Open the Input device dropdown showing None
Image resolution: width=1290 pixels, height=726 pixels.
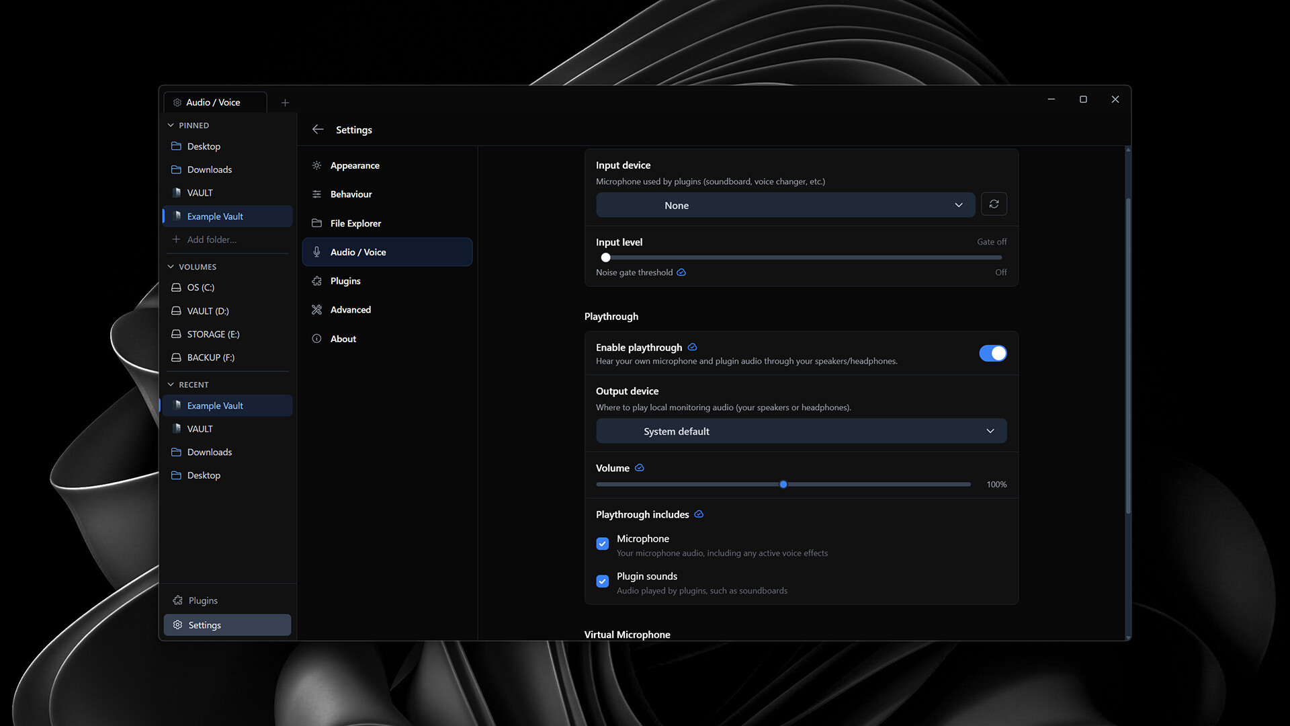click(785, 205)
